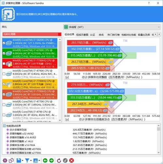The width and height of the screenshot is (163, 164).
Task: Click the results panel scroll-down arrow
Action: (x=158, y=152)
